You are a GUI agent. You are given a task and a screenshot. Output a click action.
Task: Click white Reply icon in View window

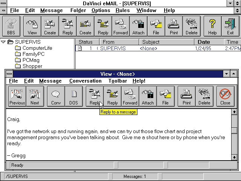[x=95, y=97]
